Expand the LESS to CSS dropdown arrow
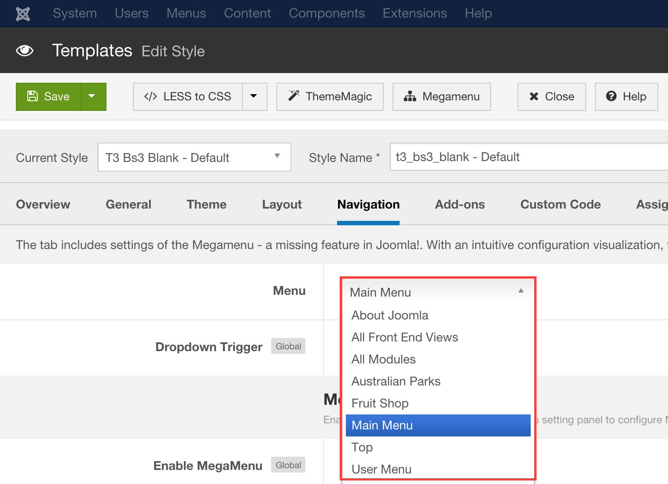 coord(255,96)
